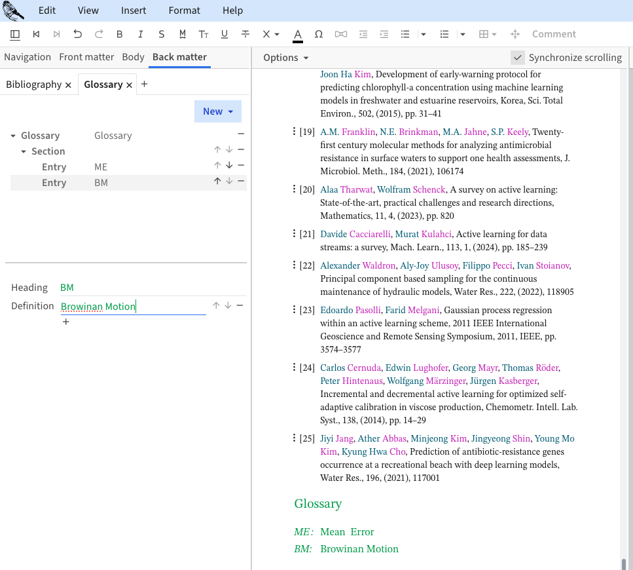633x570 pixels.
Task: Open the Format menu
Action: (184, 10)
